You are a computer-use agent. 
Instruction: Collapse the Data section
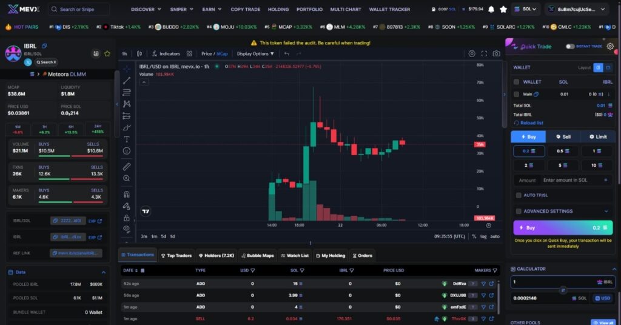tap(103, 272)
